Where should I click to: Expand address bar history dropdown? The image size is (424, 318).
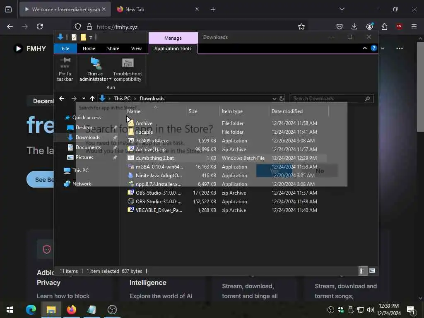tap(274, 99)
